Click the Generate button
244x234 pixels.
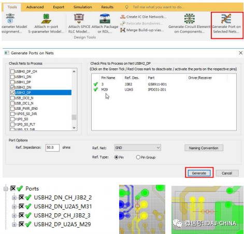coord(199,173)
